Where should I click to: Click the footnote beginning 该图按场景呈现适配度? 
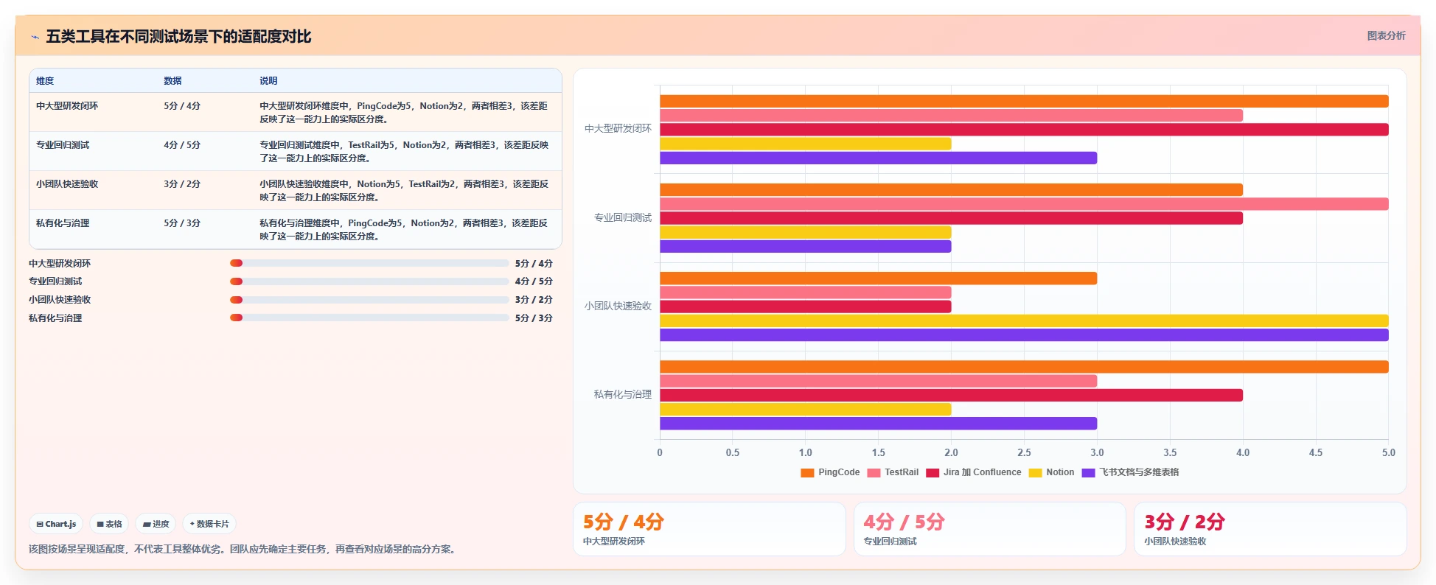244,550
